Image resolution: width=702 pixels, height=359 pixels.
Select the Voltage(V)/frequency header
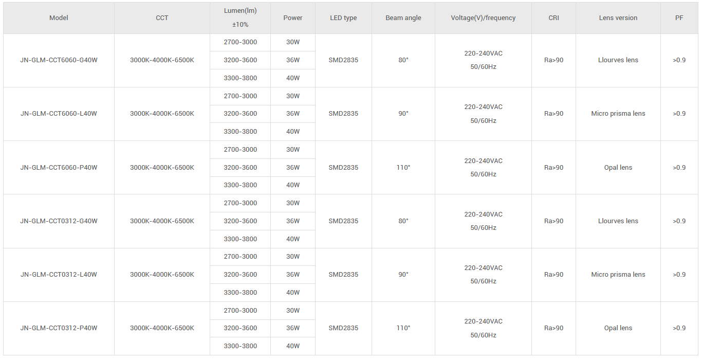pyautogui.click(x=483, y=18)
